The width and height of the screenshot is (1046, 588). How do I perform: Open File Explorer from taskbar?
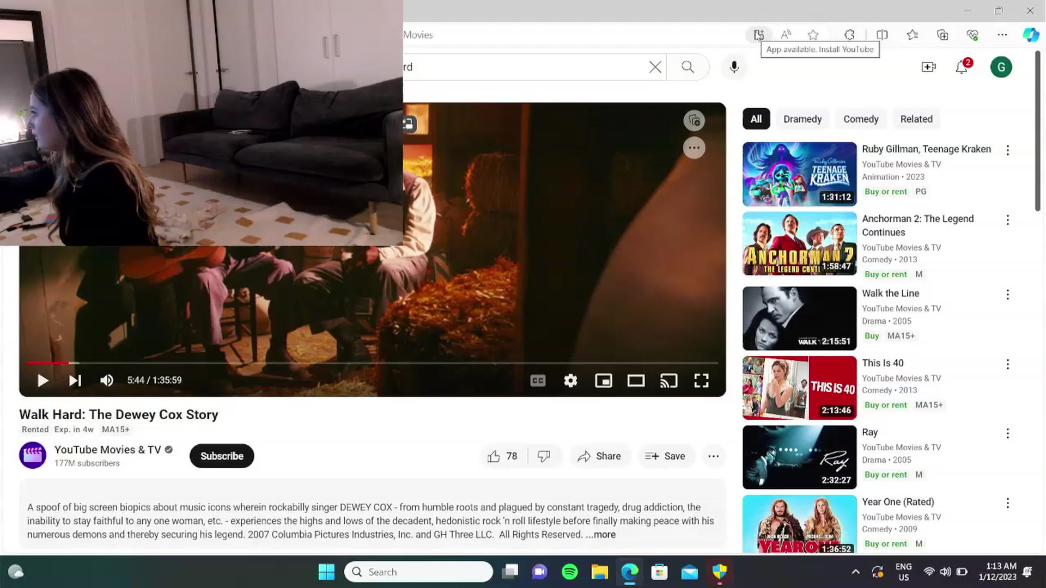pyautogui.click(x=600, y=572)
